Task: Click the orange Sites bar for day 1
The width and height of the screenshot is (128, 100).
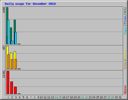Action: click(x=8, y=62)
